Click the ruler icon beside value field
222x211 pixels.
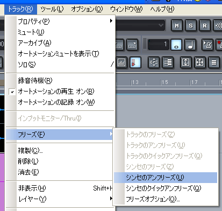click(x=132, y=45)
